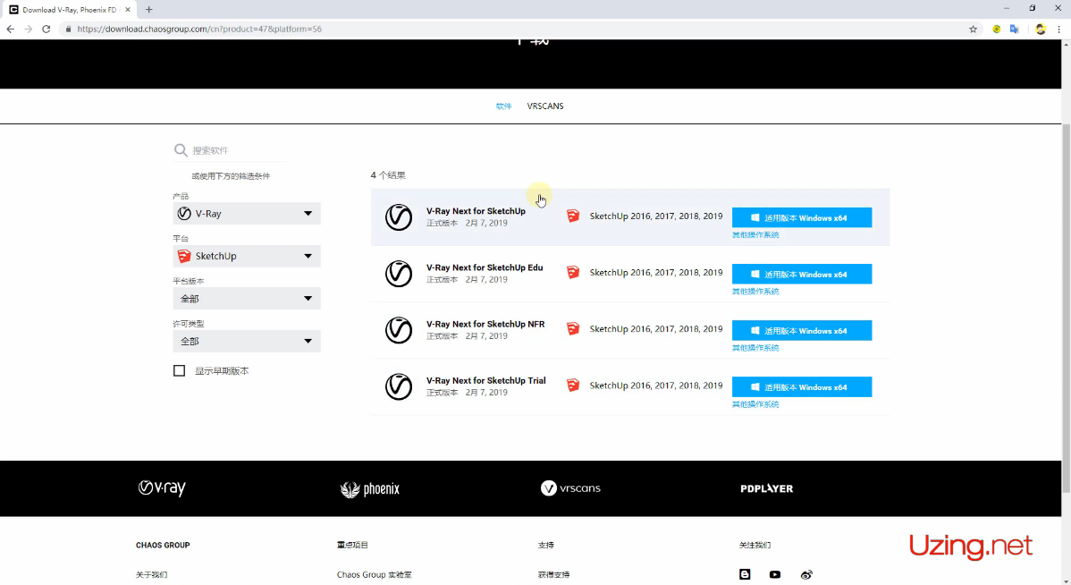Open the VRscans logo in footer
The width and height of the screenshot is (1071, 585).
[570, 488]
